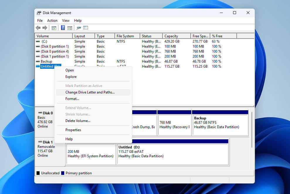Select the 200 MB EFI System Partition block
Viewport: 290px width, 194px height.
(x=90, y=154)
